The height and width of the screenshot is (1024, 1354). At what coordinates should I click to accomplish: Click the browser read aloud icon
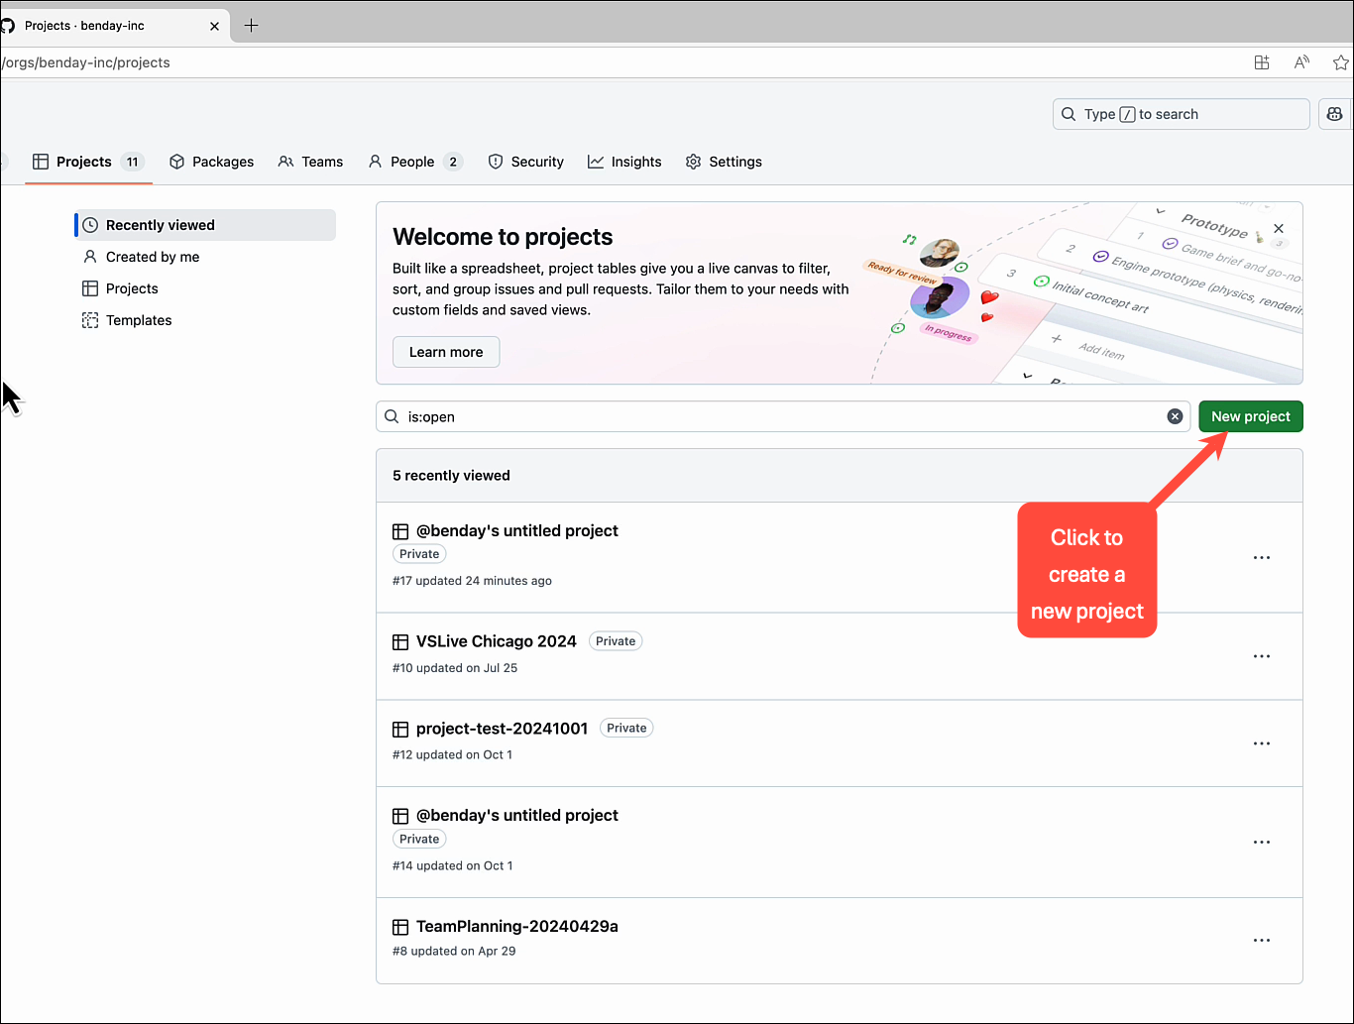point(1301,62)
